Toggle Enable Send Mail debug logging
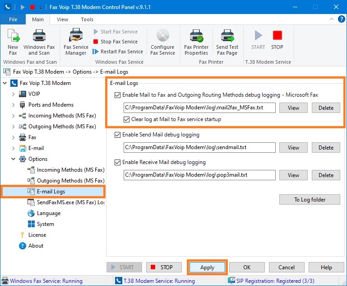The height and width of the screenshot is (286, 347). 117,135
